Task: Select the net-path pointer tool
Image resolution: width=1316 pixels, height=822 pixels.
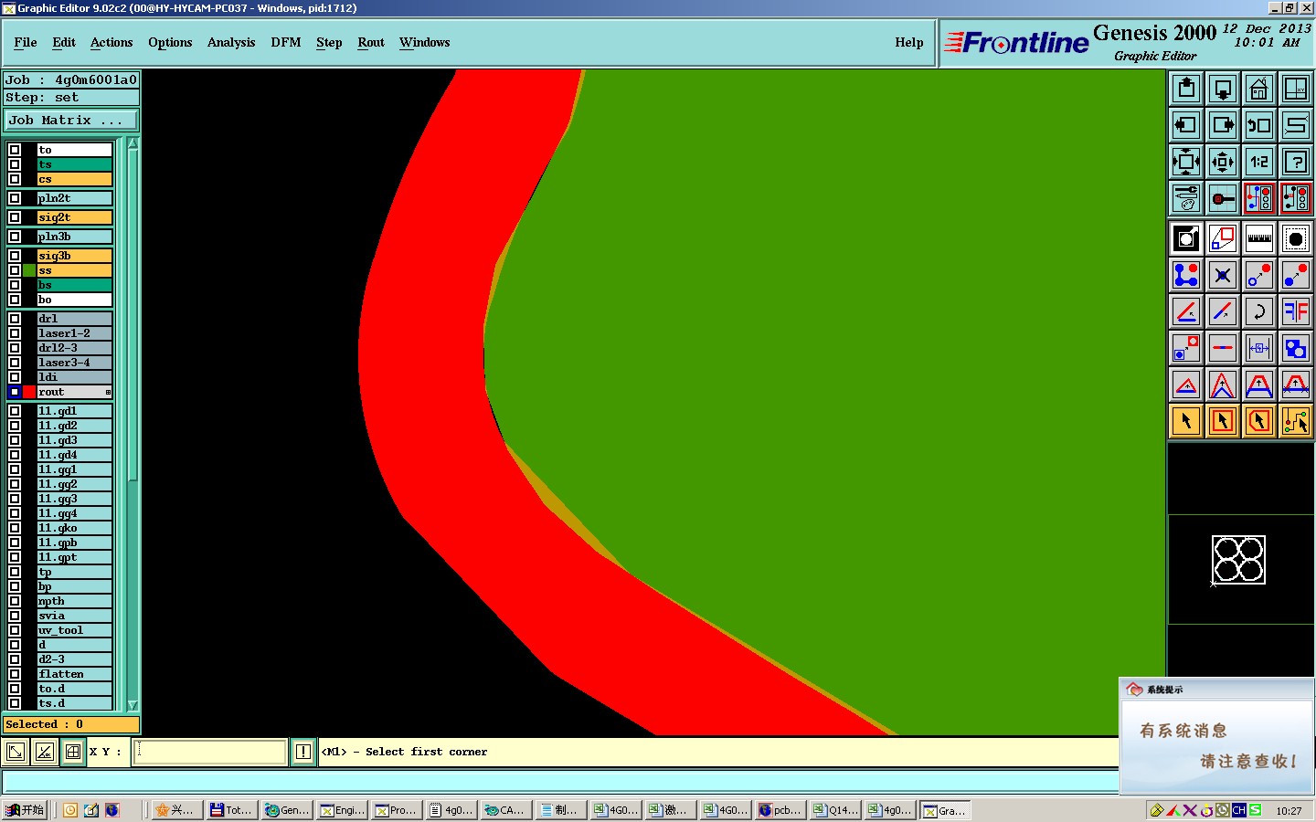Action: 1296,421
